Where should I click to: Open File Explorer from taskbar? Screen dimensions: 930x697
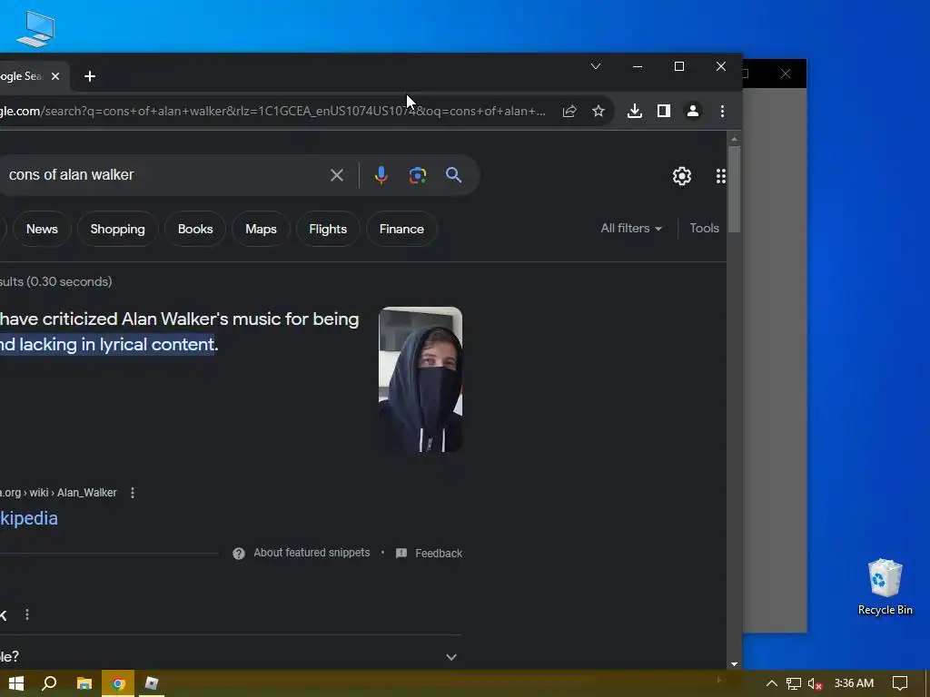click(84, 683)
